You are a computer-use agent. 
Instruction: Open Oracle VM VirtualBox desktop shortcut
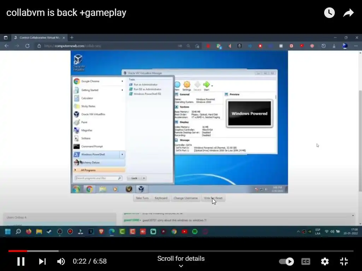[x=79, y=62]
